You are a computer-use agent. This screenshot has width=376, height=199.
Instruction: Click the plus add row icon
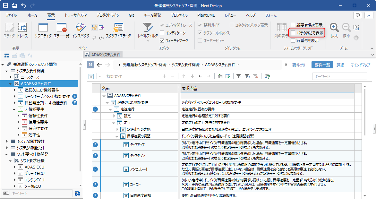(x=164, y=76)
